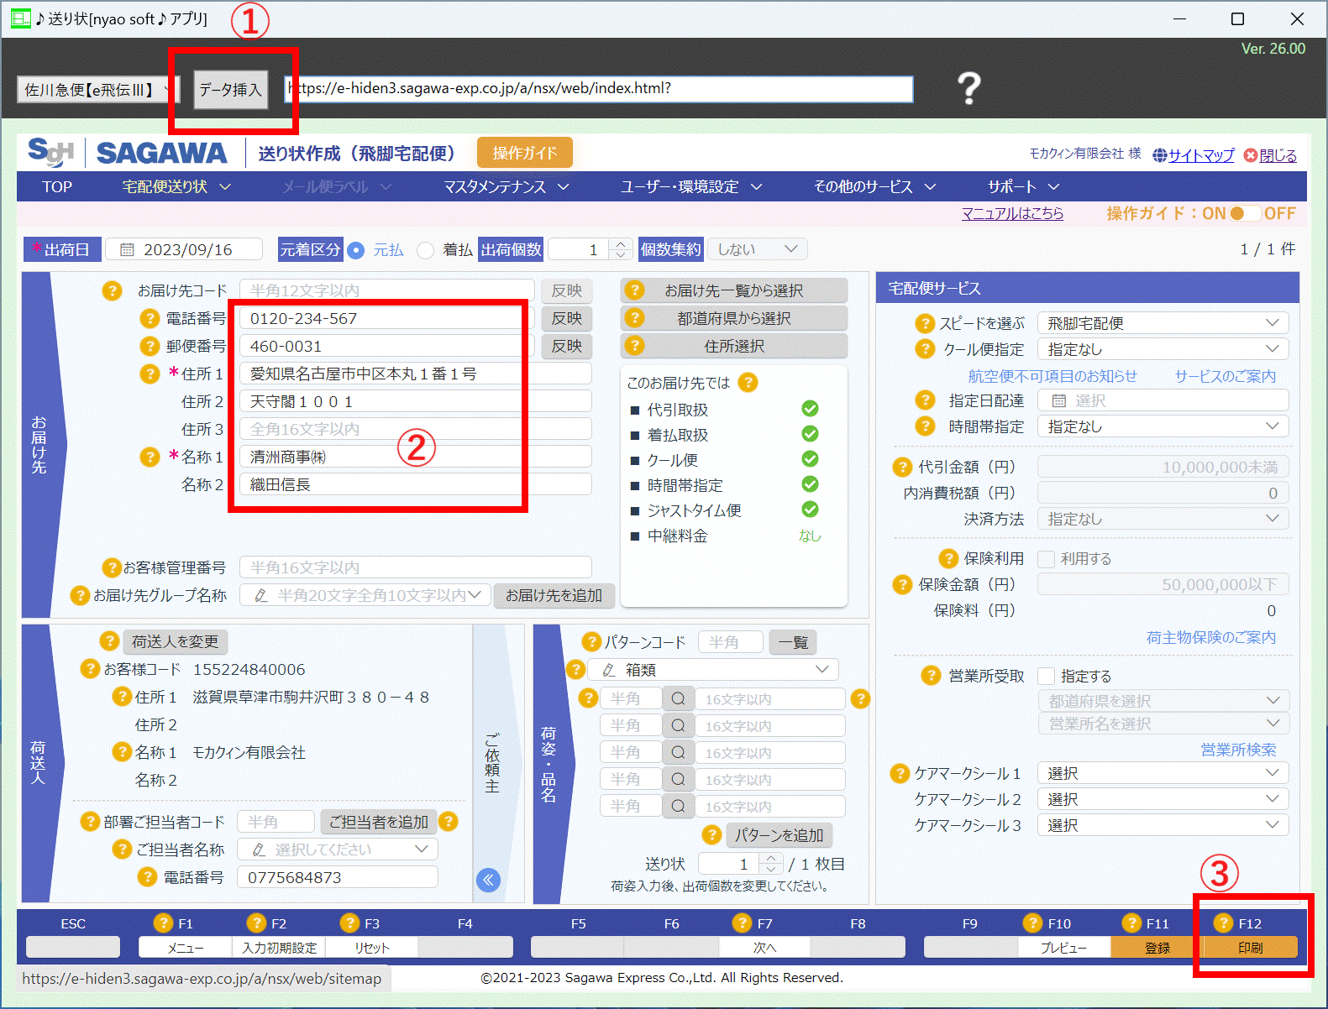Open the その他のサービス menu
Screen dimensions: 1328x1009
click(874, 186)
